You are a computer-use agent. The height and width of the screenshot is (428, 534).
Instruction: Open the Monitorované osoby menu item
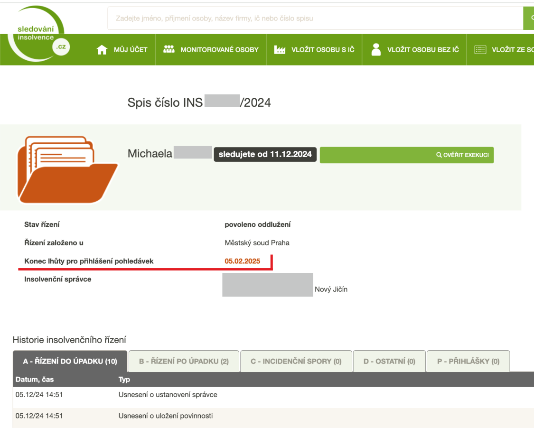pyautogui.click(x=219, y=50)
